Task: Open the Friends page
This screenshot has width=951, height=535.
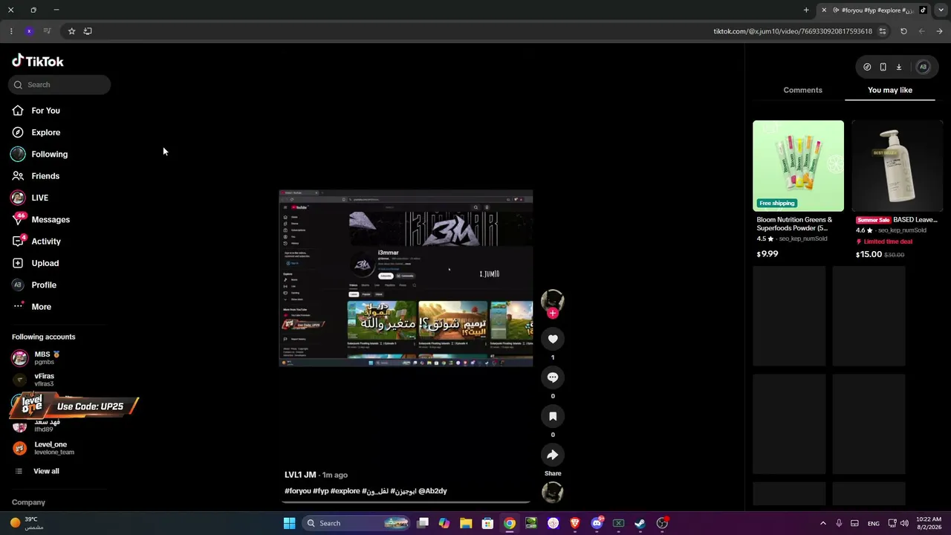Action: pyautogui.click(x=45, y=176)
